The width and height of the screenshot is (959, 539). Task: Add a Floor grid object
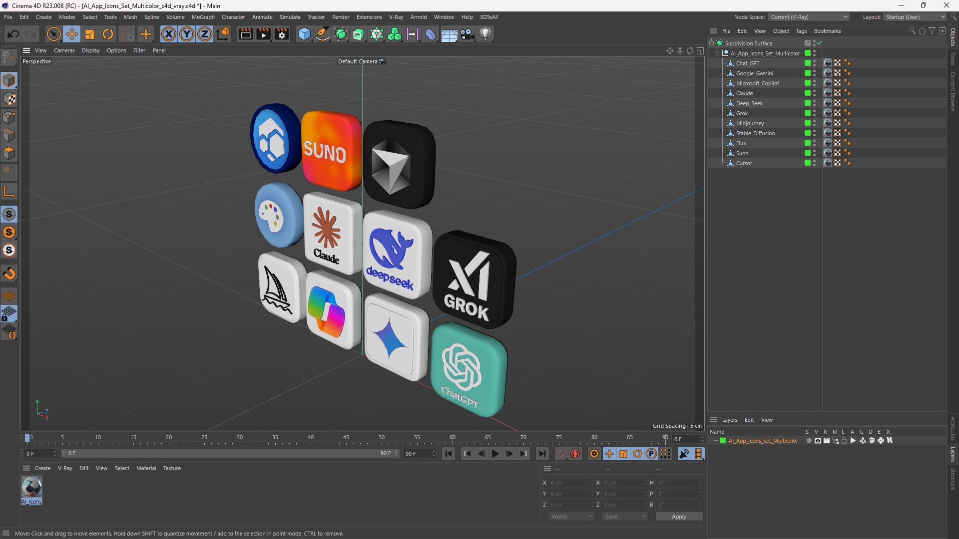click(x=449, y=34)
